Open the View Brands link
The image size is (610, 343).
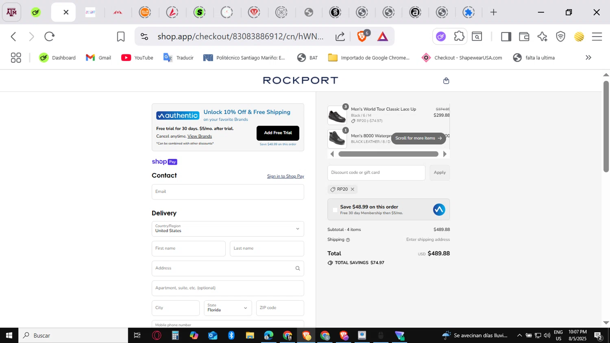coord(200,136)
